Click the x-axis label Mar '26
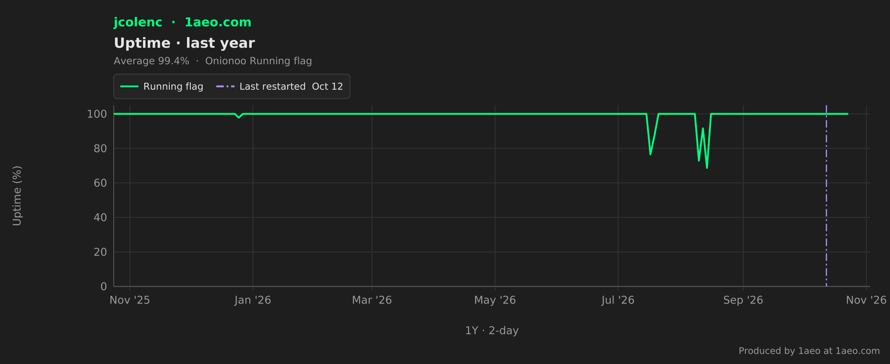Viewport: 890px width, 364px height. [x=372, y=300]
